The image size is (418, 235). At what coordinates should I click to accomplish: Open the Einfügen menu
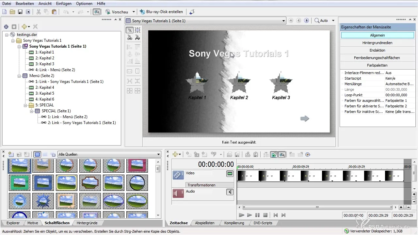64,3
